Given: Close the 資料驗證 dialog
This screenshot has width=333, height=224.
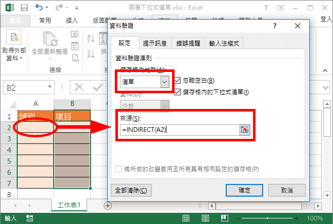Looking at the screenshot, I should (298, 26).
